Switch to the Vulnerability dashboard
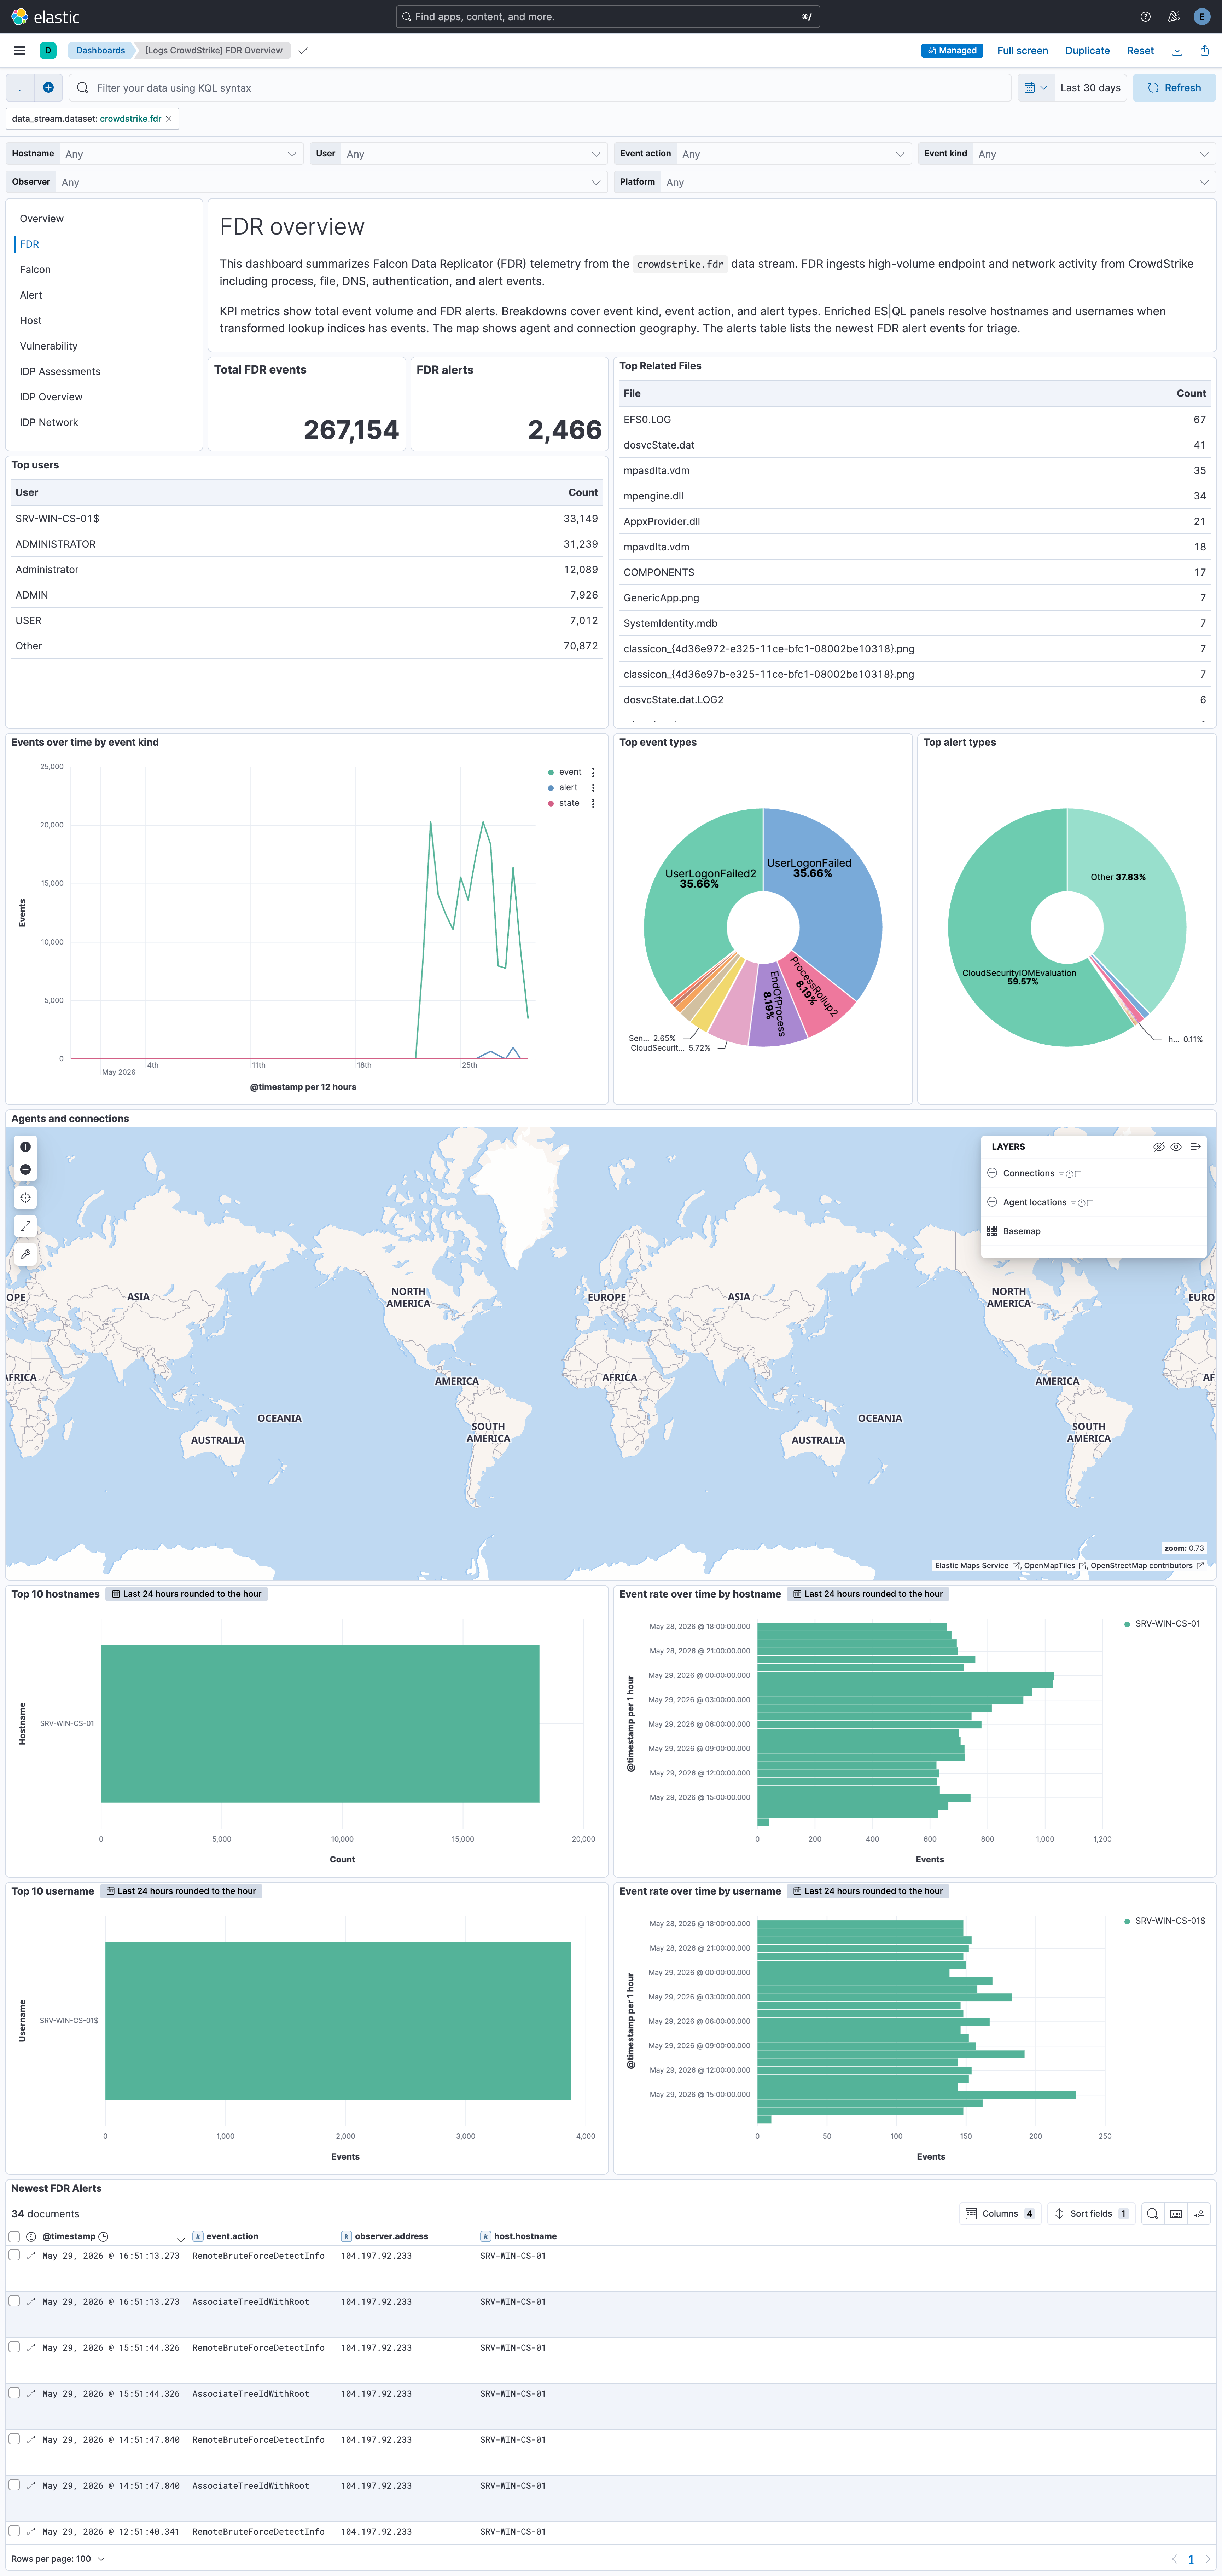Viewport: 1222px width, 2576px height. point(48,346)
